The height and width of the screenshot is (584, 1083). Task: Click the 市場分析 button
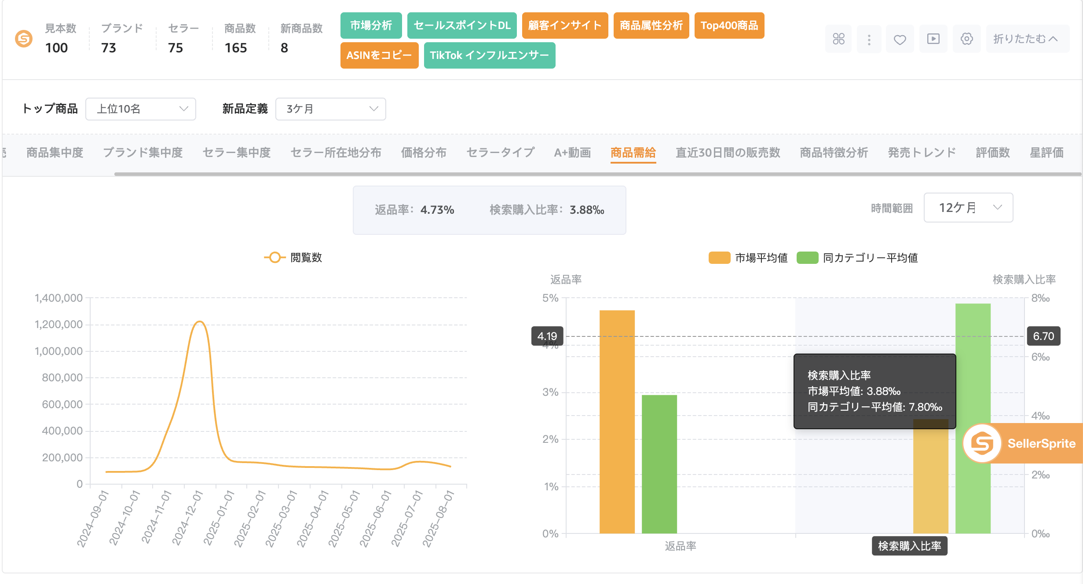coord(371,26)
